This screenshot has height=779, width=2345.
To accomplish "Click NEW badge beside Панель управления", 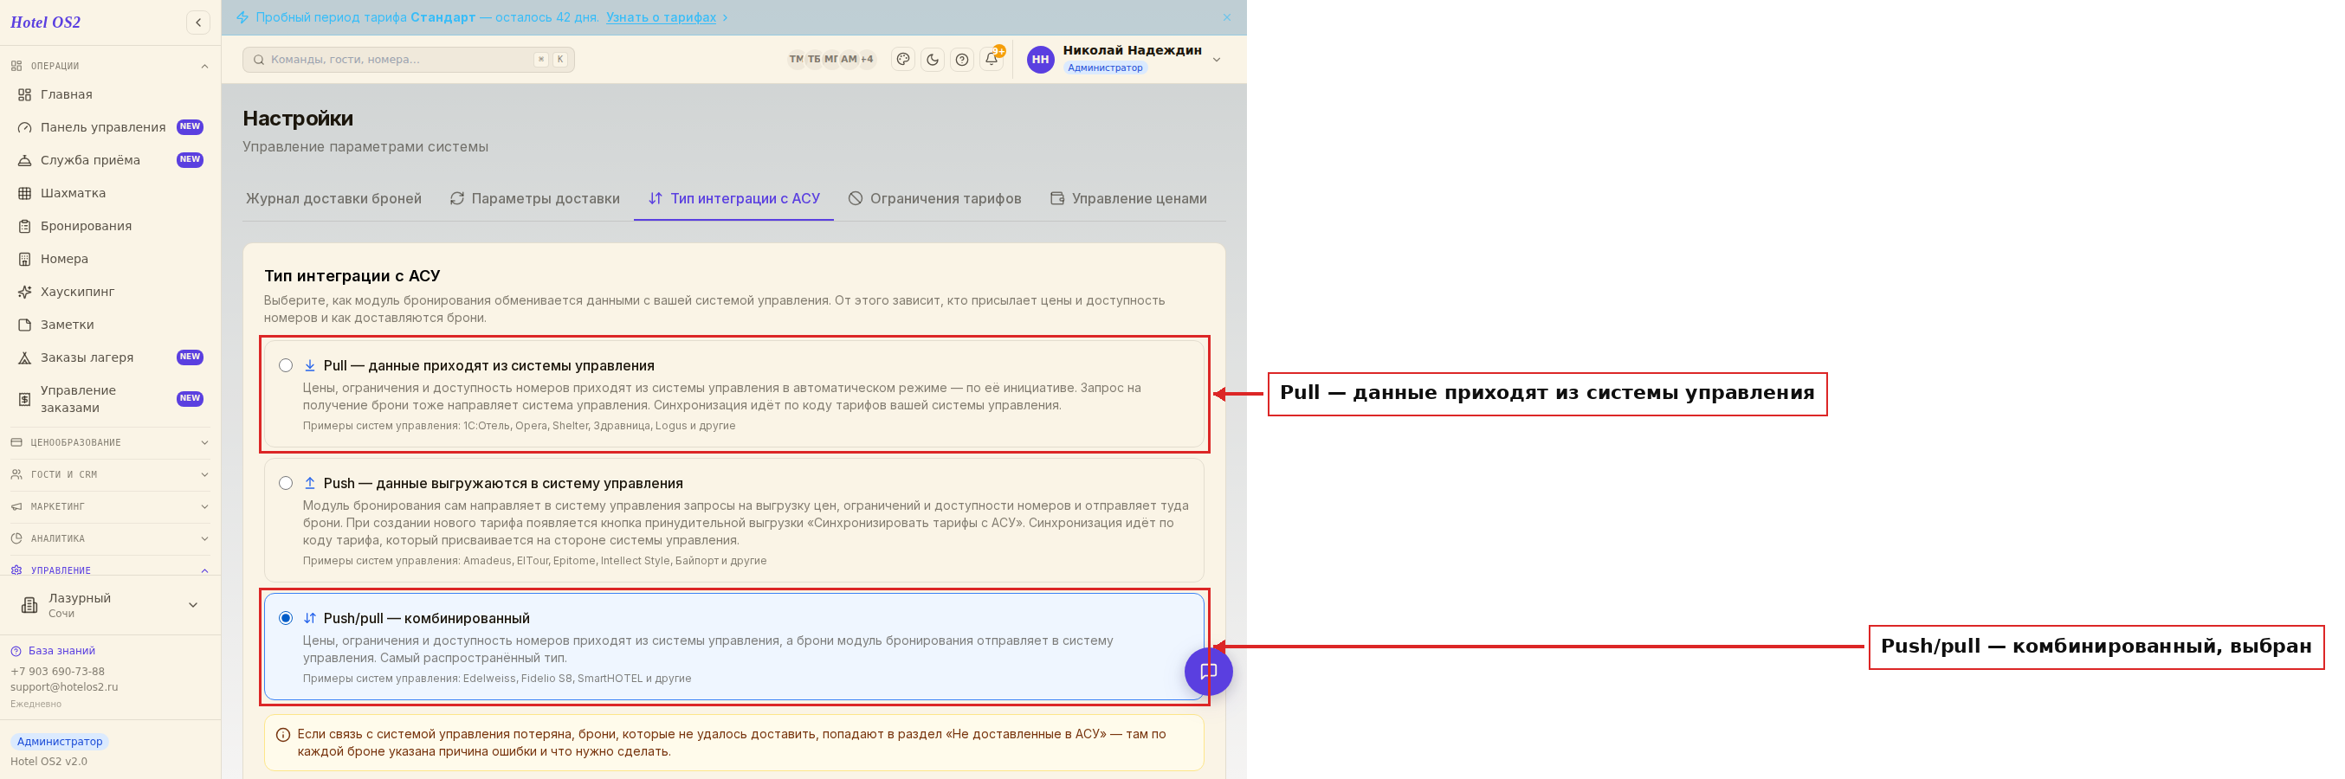I will (x=190, y=127).
